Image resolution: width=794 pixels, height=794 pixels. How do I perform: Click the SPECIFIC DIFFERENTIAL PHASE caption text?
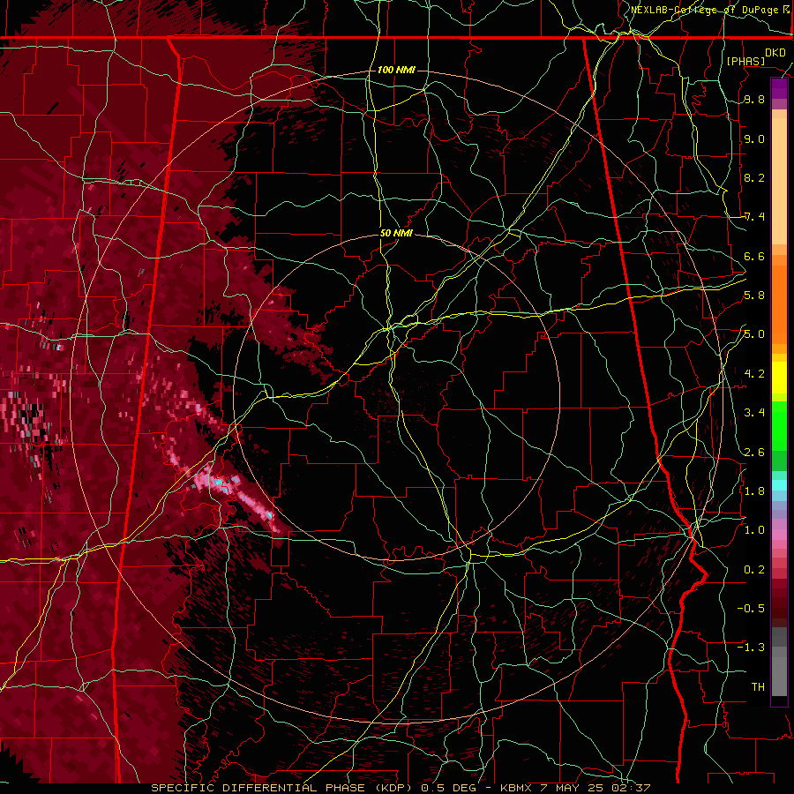(258, 788)
